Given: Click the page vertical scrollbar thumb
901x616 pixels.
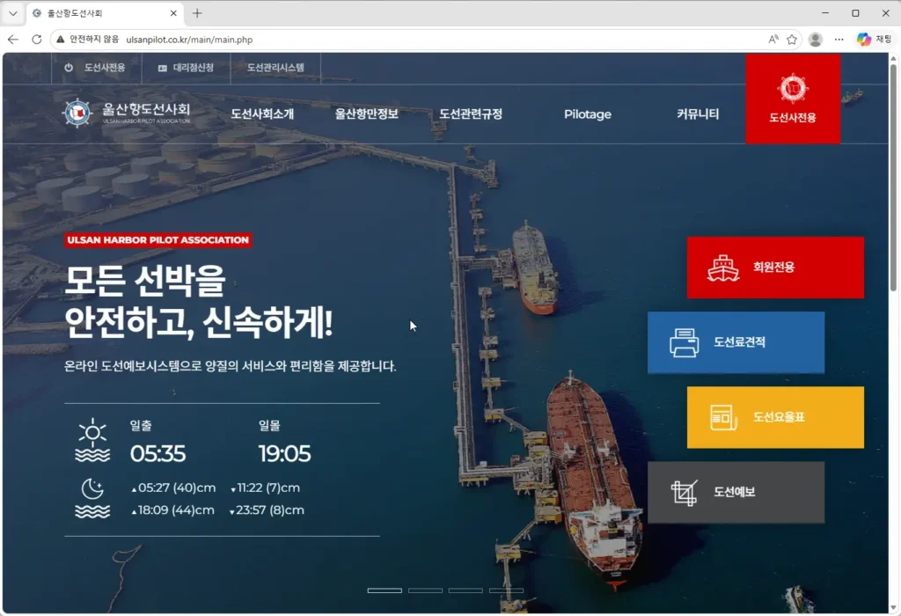Looking at the screenshot, I should [x=893, y=178].
